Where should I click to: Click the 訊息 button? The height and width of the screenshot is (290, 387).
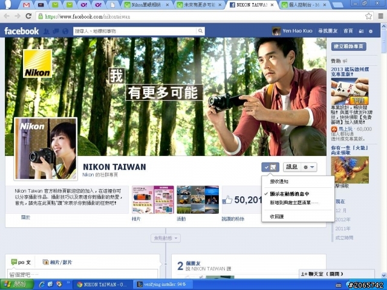tap(291, 167)
